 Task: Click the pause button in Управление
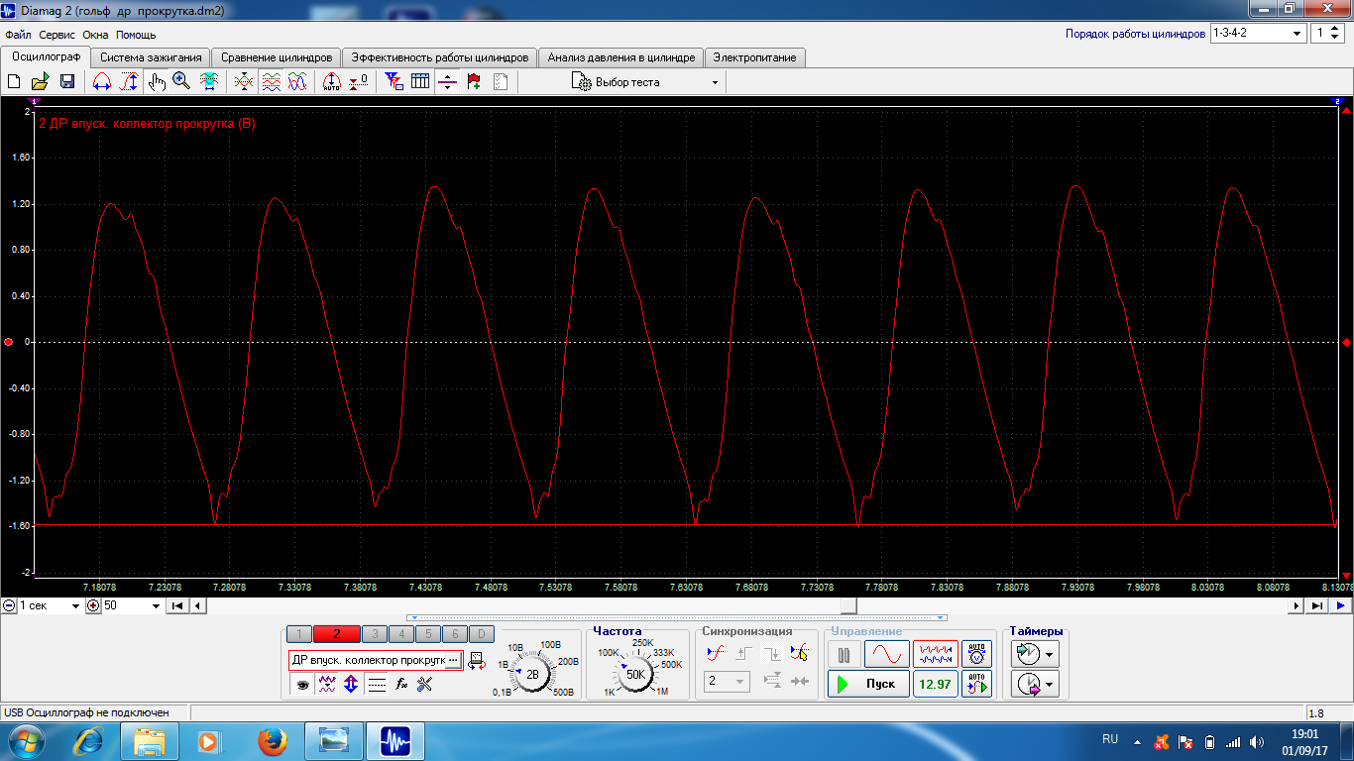coord(845,655)
